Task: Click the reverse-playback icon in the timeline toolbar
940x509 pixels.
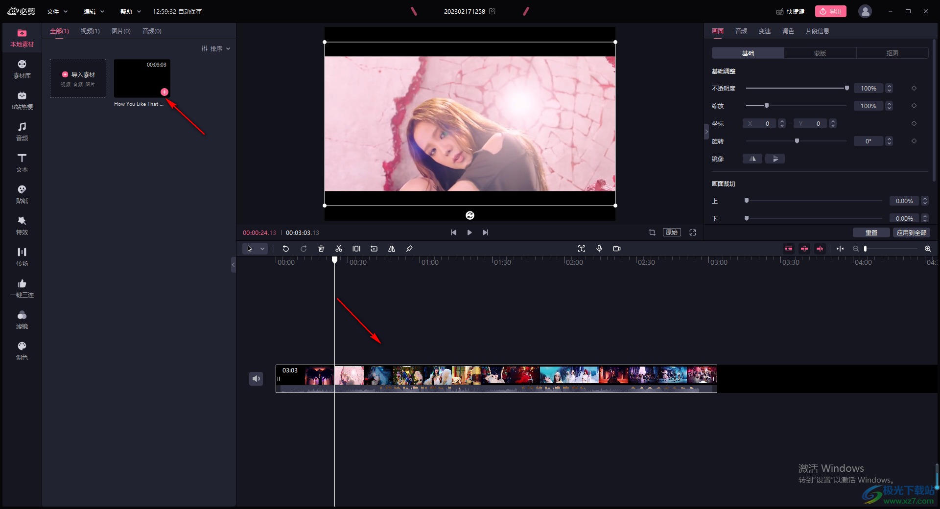Action: pyautogui.click(x=374, y=249)
